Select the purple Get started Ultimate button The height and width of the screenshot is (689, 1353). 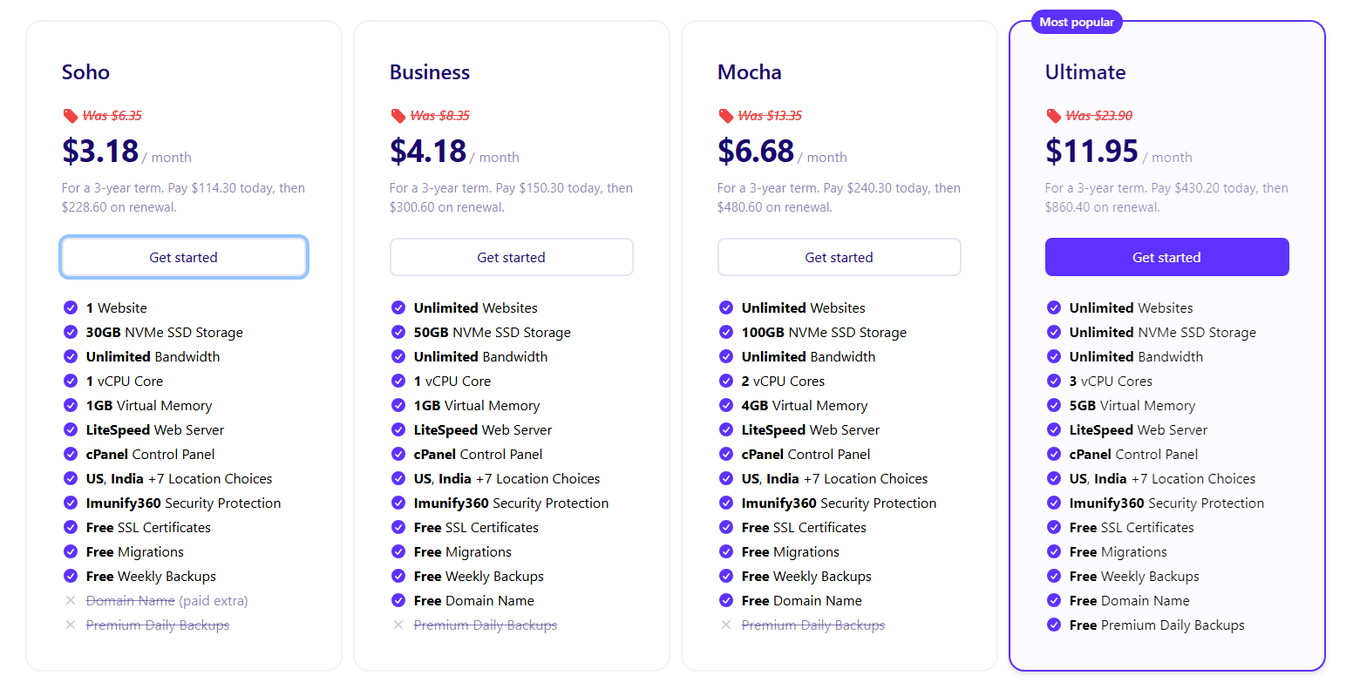point(1167,257)
